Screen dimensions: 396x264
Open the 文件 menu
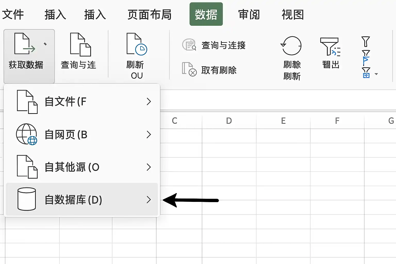click(x=13, y=14)
